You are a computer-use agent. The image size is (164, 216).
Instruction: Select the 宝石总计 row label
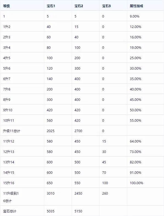[10, 211]
